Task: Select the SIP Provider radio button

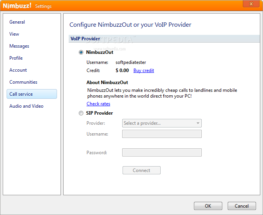Action: [81, 113]
